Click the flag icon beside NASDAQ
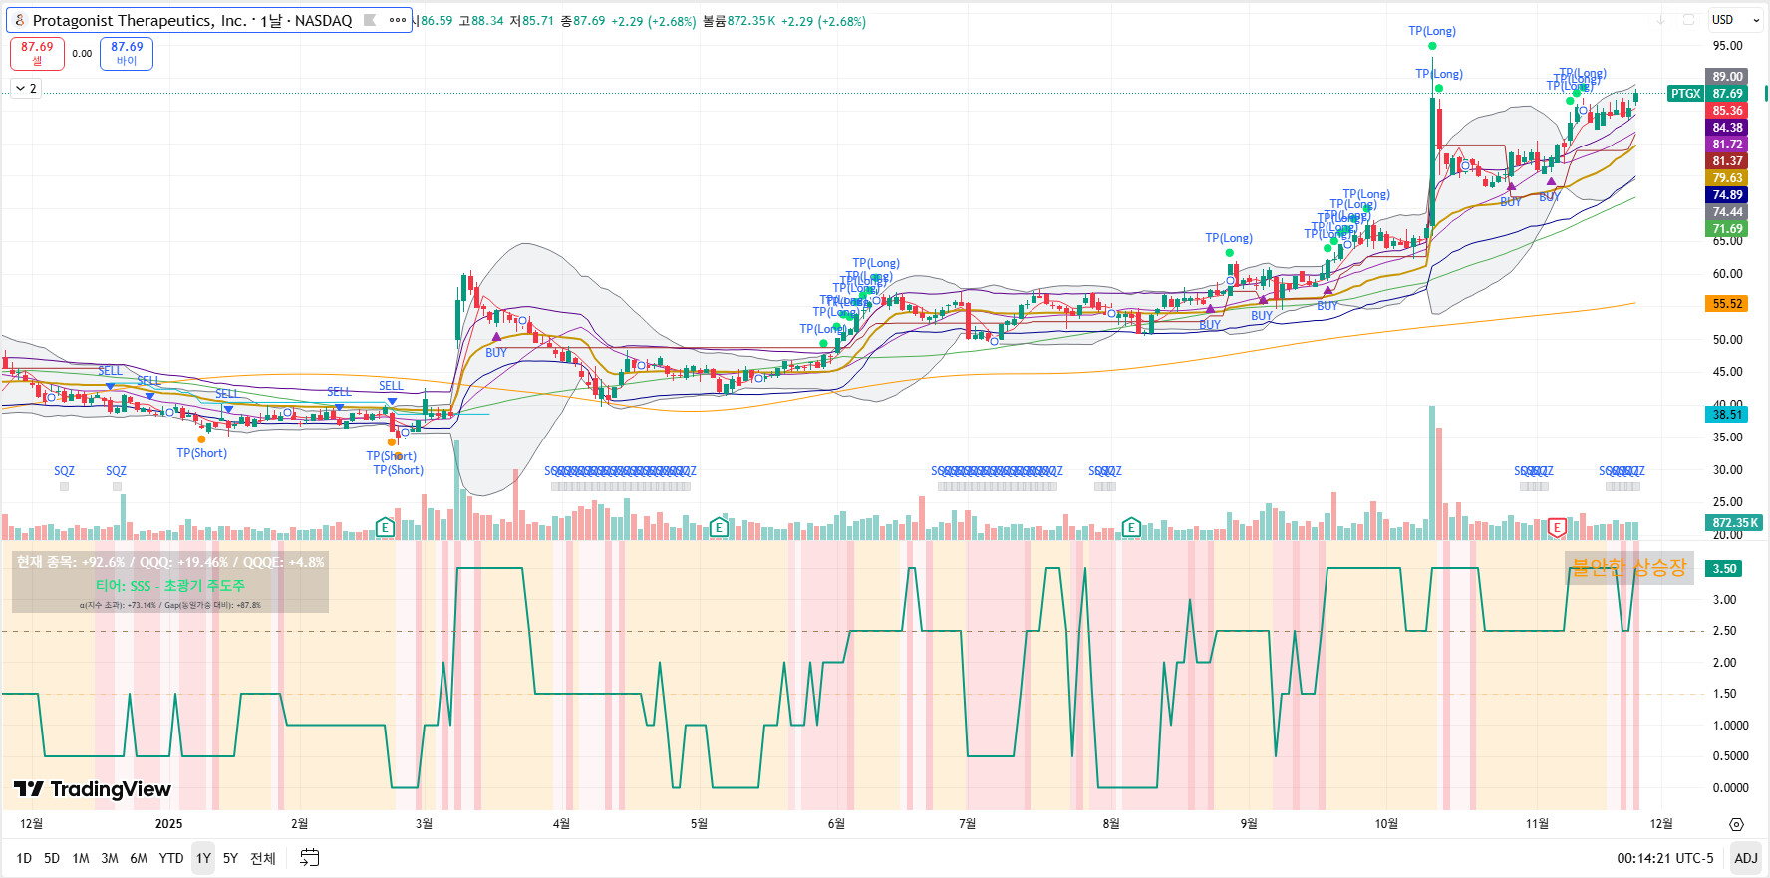 coord(370,20)
